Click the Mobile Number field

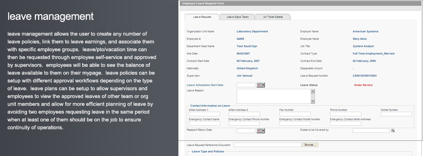[396, 114]
